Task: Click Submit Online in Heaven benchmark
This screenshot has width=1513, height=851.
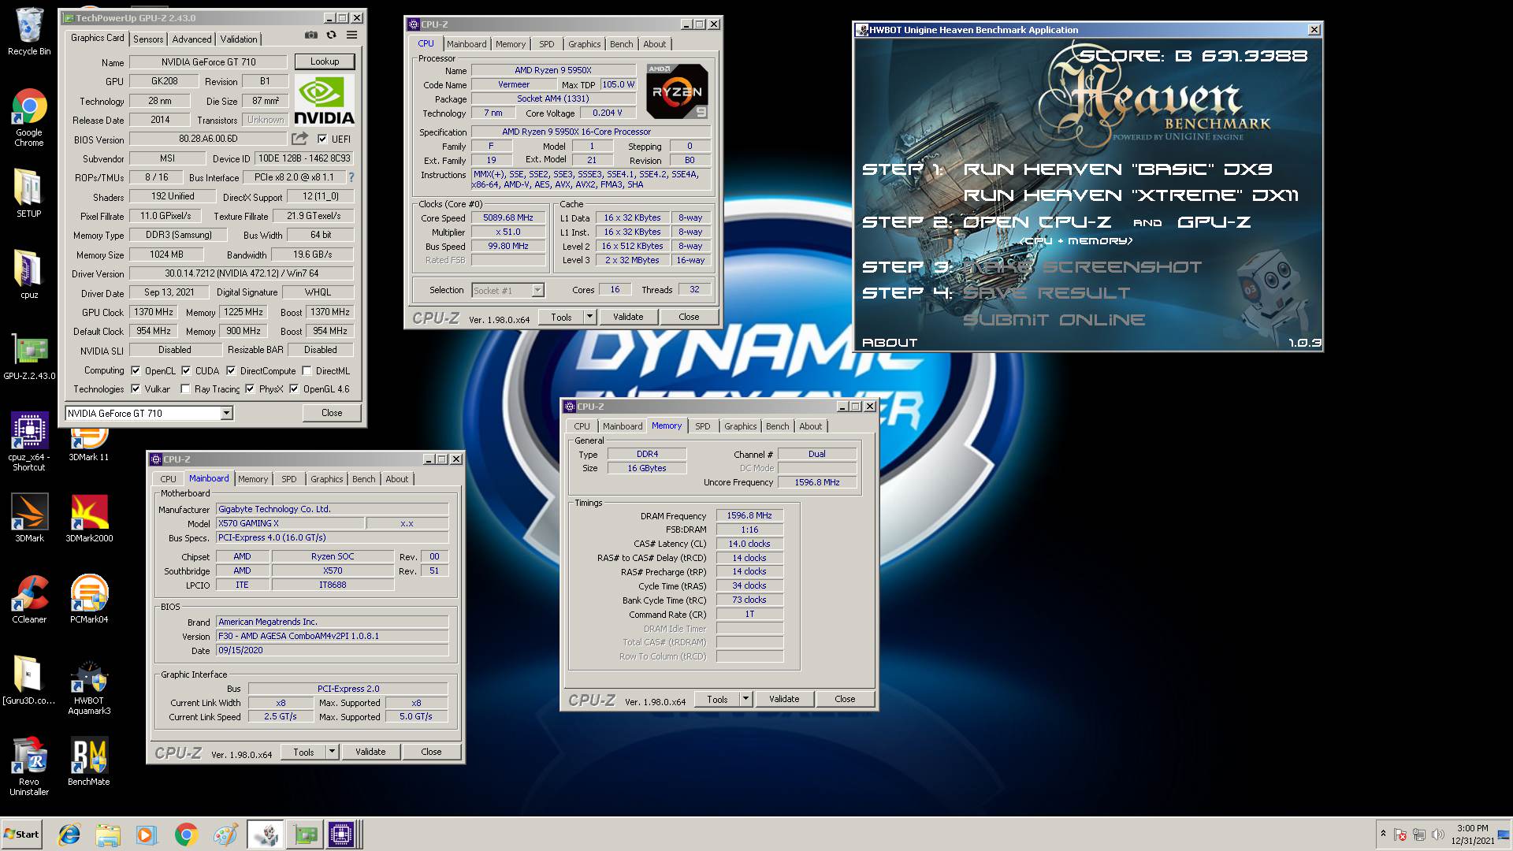Action: pos(1054,320)
